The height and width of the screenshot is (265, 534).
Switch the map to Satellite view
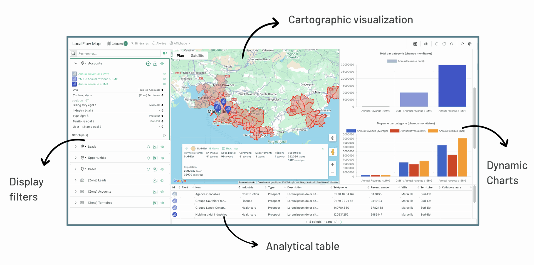click(197, 55)
